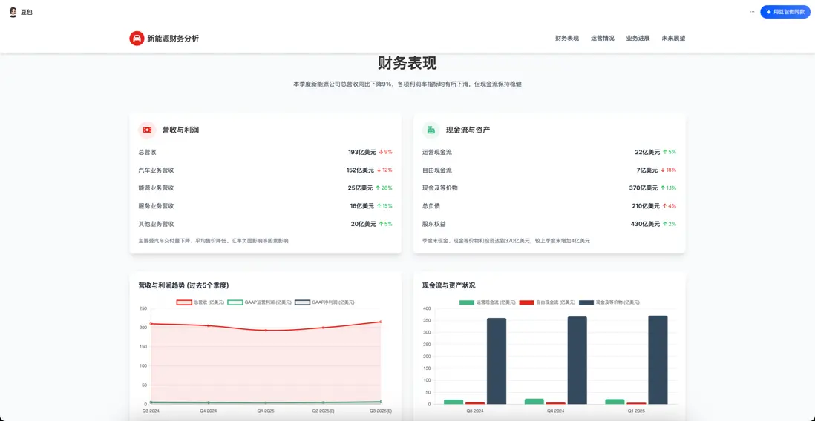Toggle the GAAP净利润 legend swatch
The image size is (815, 421).
click(x=303, y=302)
